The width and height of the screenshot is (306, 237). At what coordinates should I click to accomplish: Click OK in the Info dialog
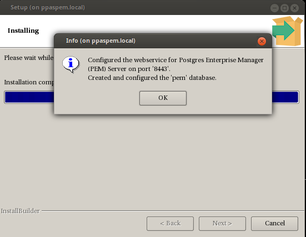point(163,98)
